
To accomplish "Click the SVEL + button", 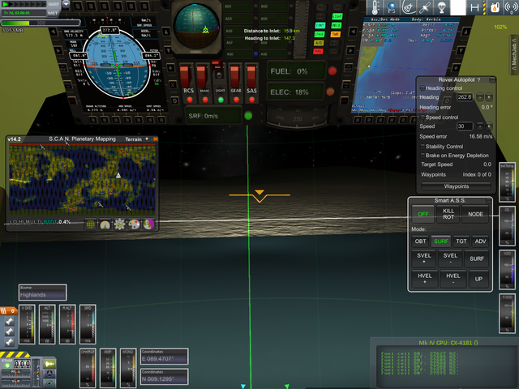I will coord(424,259).
